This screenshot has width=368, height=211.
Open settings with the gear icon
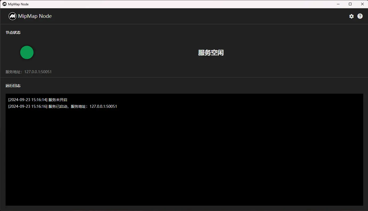(352, 16)
